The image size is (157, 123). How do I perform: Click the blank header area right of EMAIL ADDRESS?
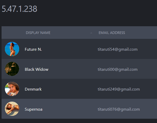142,33
